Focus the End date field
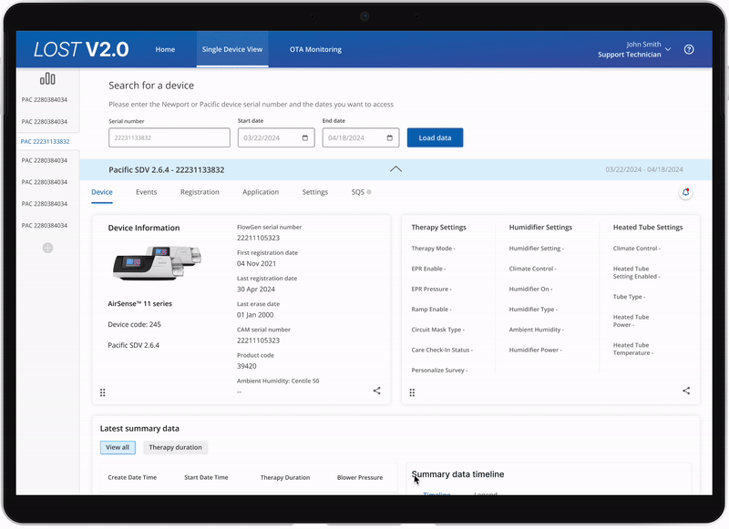Image resolution: width=729 pixels, height=529 pixels. pyautogui.click(x=361, y=137)
